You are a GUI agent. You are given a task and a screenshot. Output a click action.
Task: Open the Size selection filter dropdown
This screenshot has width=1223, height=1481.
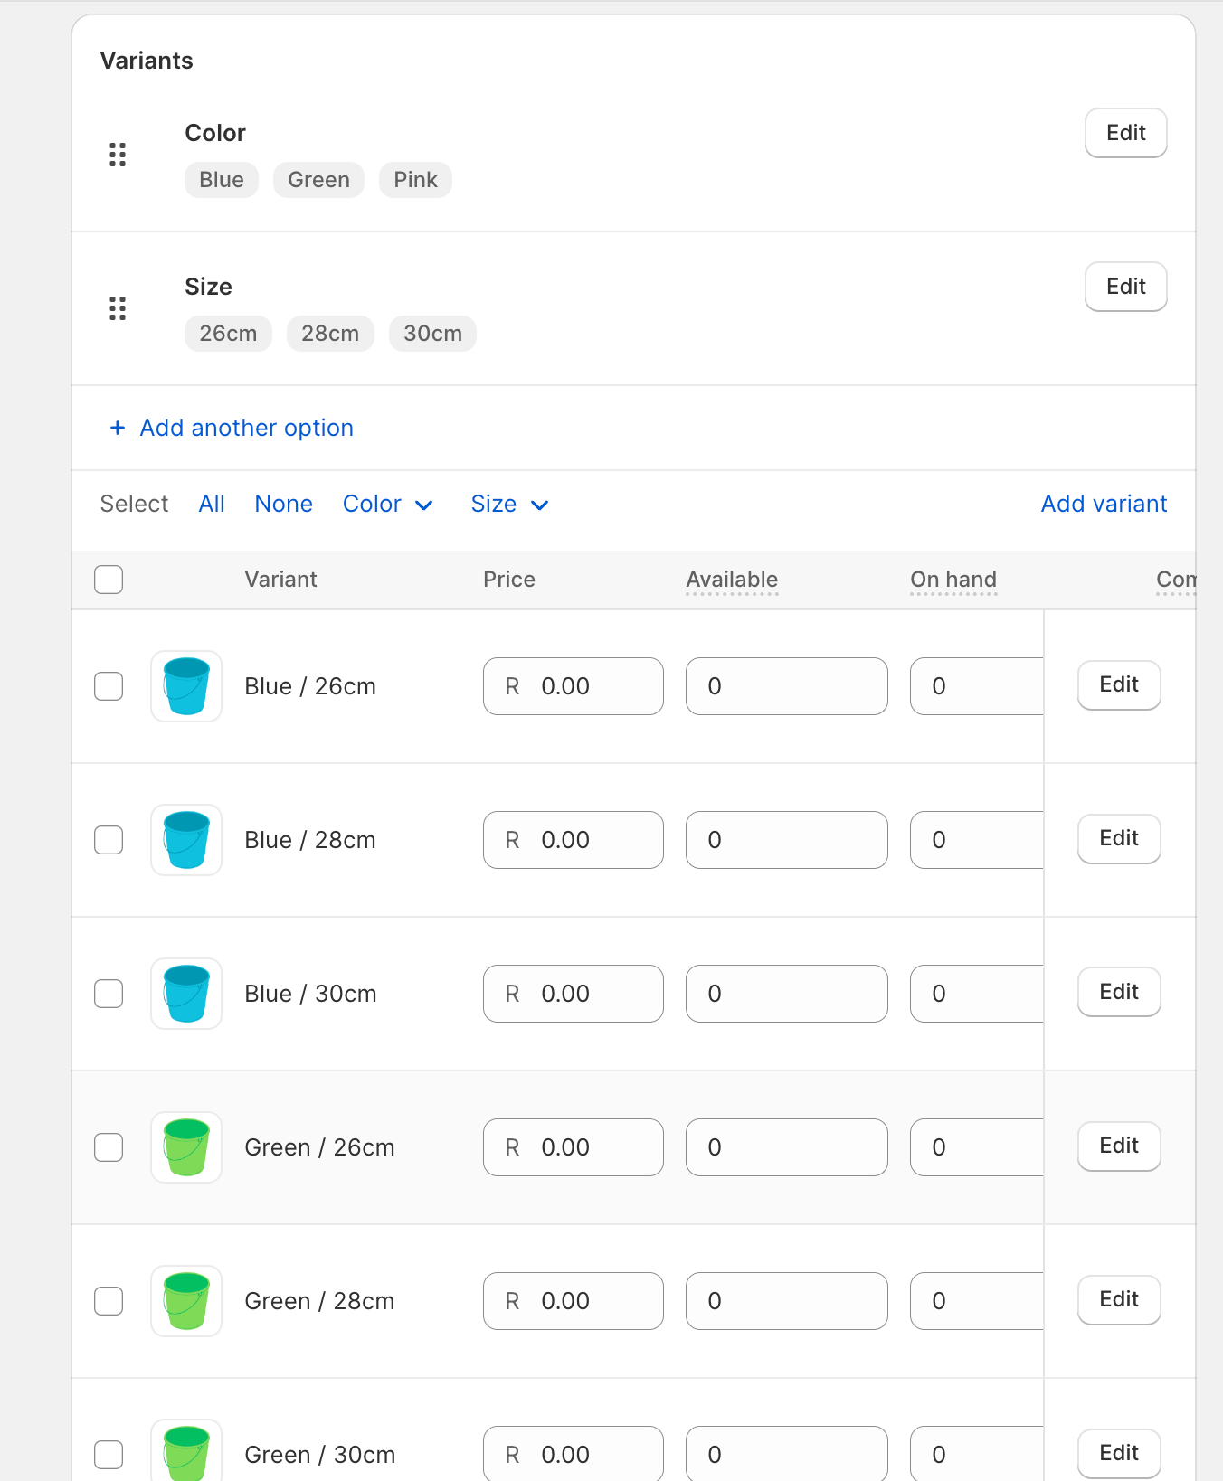click(509, 505)
